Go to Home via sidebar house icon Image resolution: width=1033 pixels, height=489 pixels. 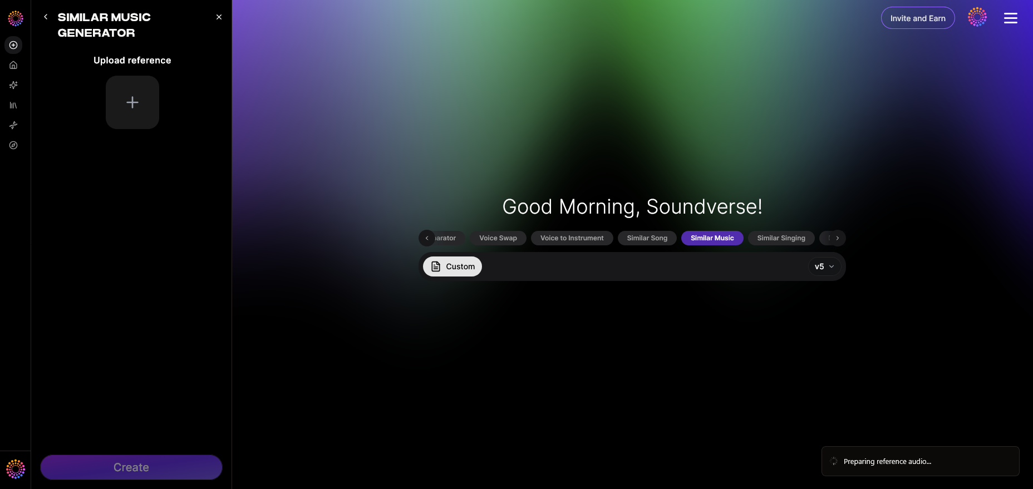[x=13, y=65]
